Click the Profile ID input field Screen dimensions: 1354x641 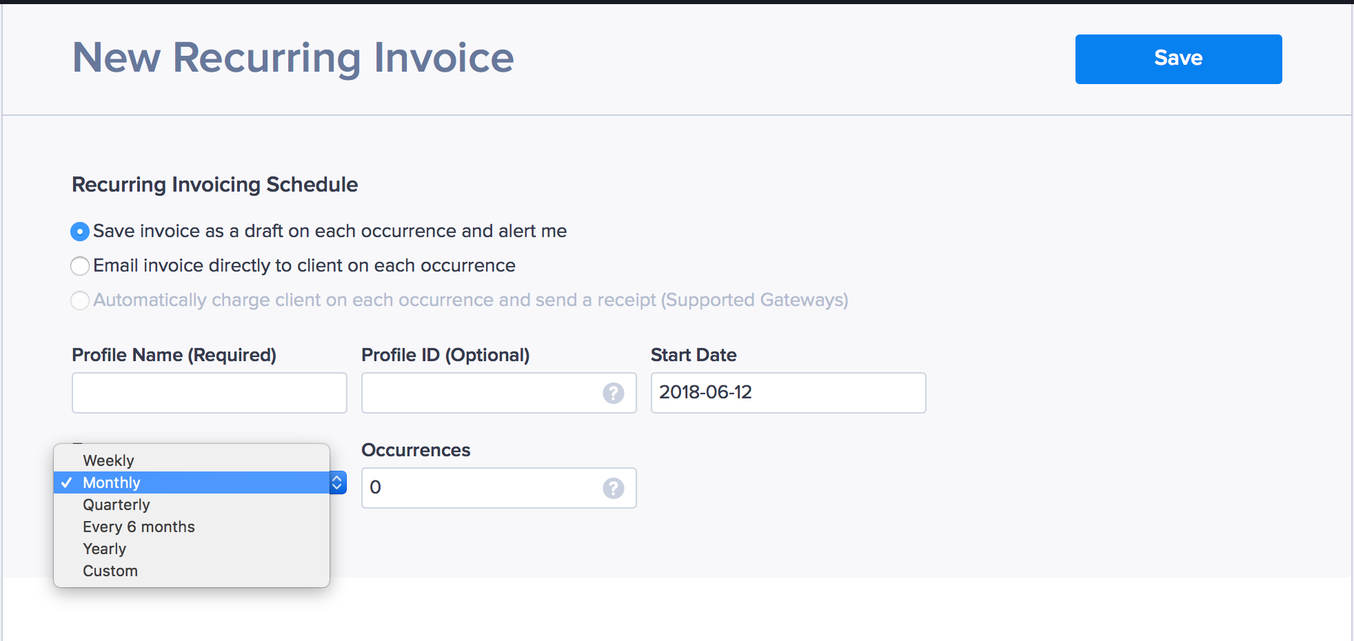click(x=499, y=393)
